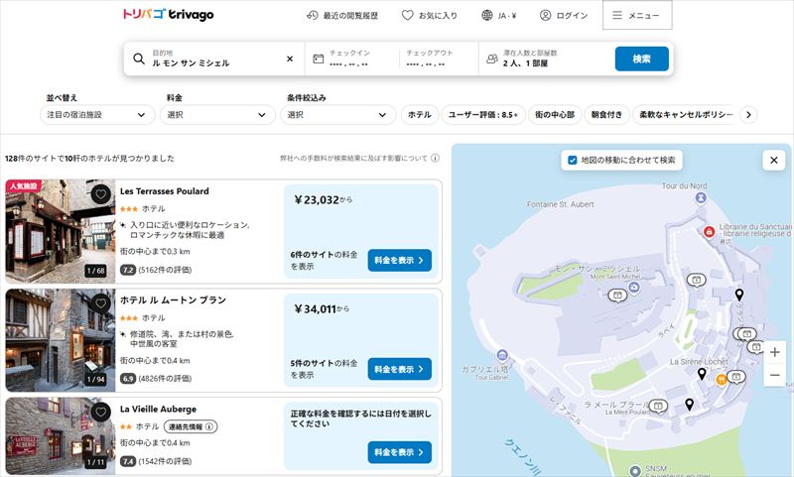Open favorites (お気に入り) in header

click(x=430, y=16)
